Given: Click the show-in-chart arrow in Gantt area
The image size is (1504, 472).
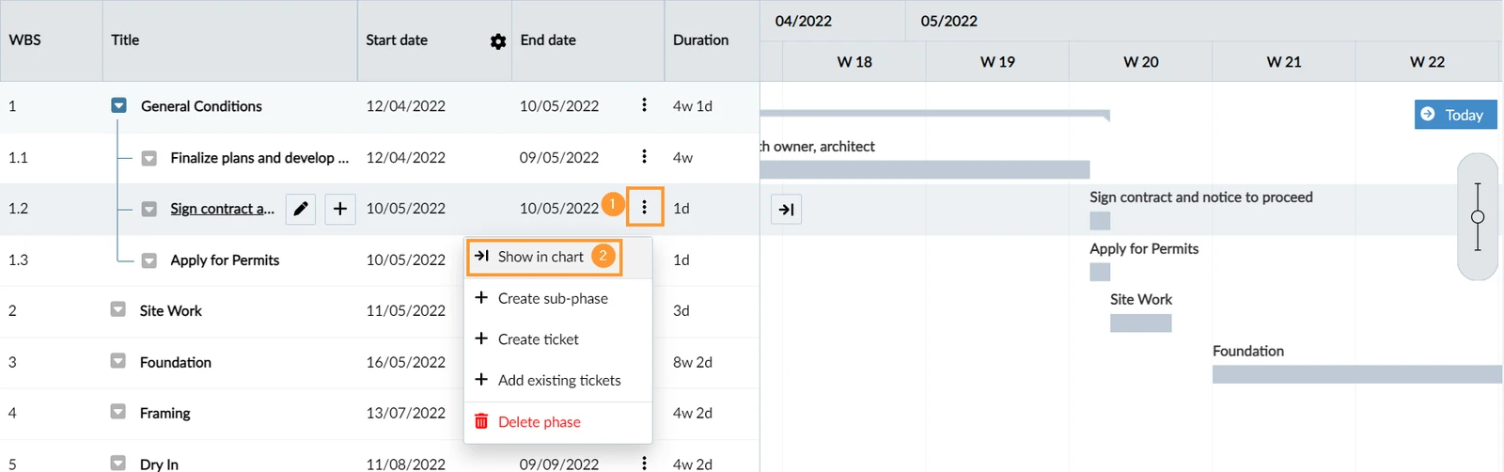Looking at the screenshot, I should click(x=786, y=209).
